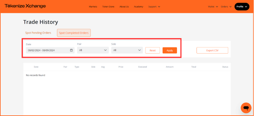Click the 'No records found' text

click(x=35, y=75)
